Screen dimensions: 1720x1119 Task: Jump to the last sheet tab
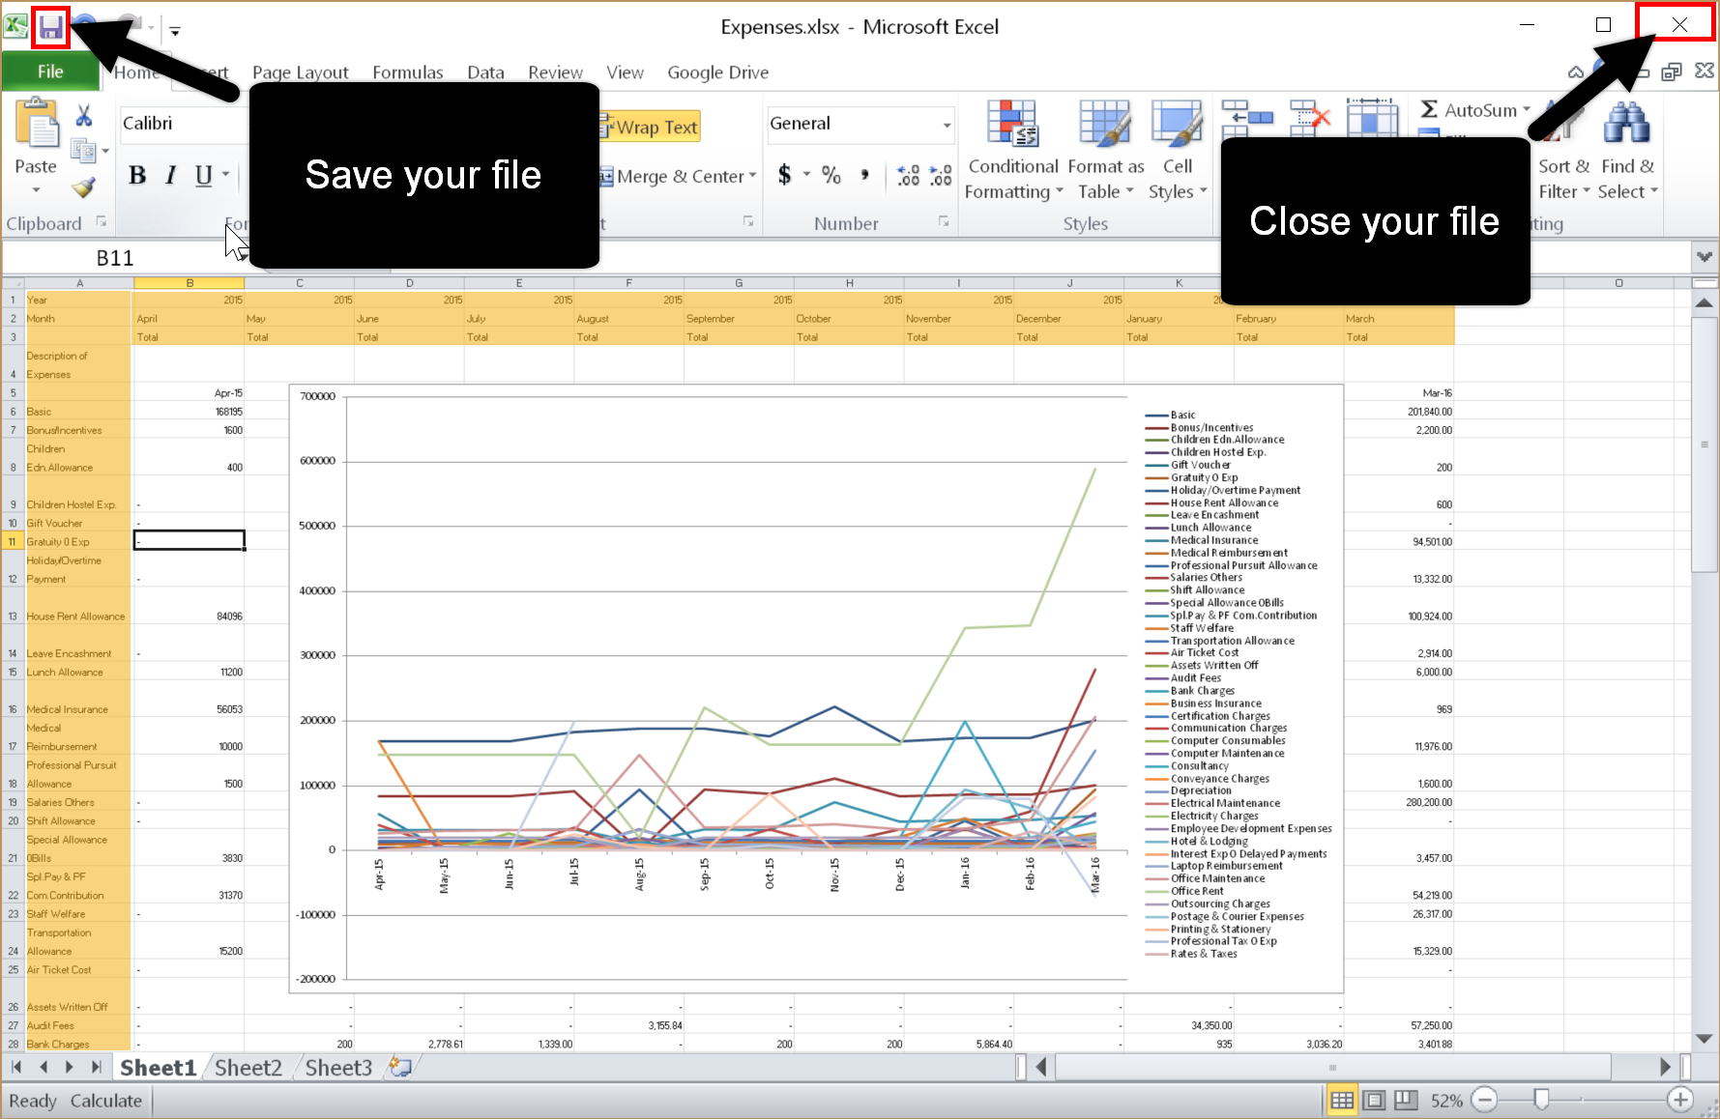tap(96, 1068)
